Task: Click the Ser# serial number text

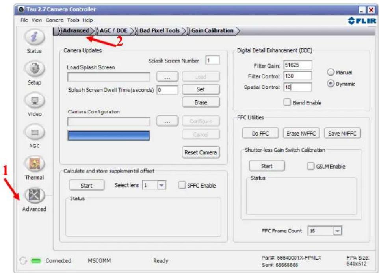Action: 280,265
